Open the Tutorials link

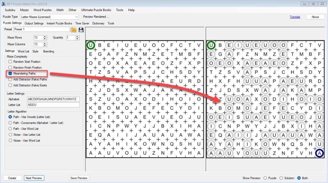[295, 17]
